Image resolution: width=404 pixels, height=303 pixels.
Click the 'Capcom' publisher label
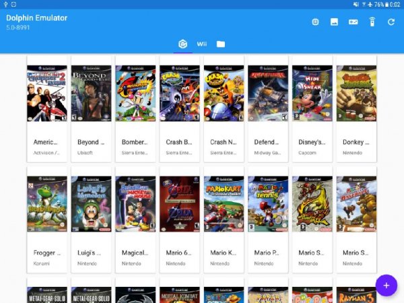(x=307, y=153)
